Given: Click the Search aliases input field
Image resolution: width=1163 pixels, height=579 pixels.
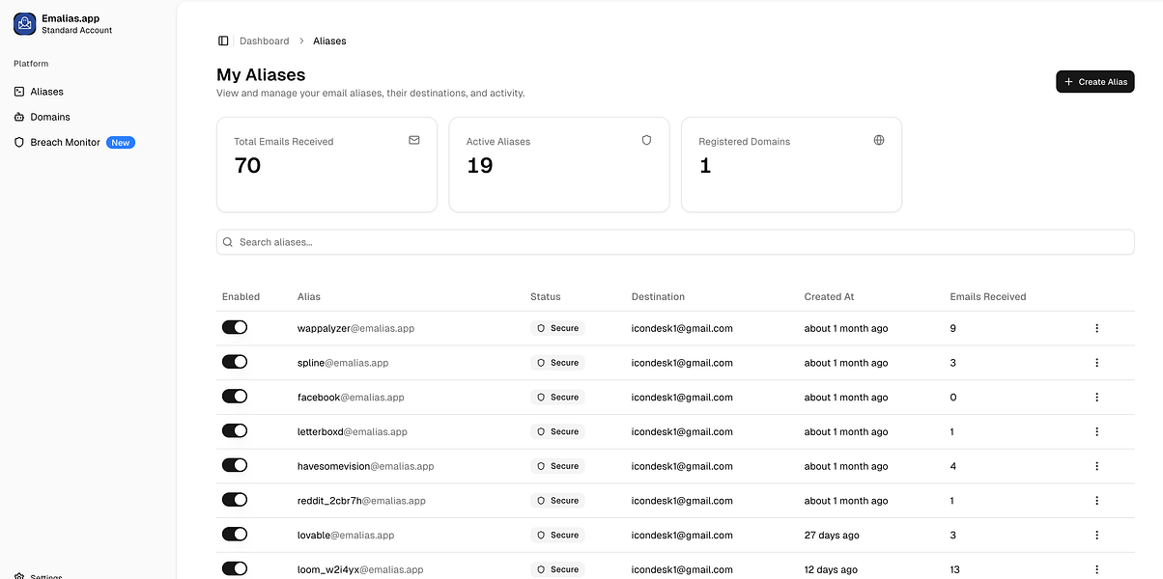Looking at the screenshot, I should [x=675, y=241].
